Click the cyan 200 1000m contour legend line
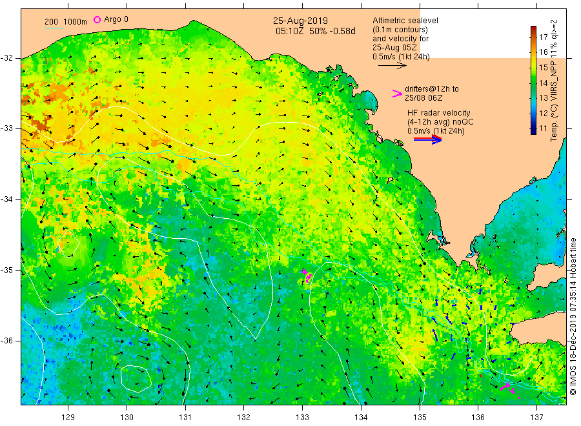 click(x=54, y=27)
